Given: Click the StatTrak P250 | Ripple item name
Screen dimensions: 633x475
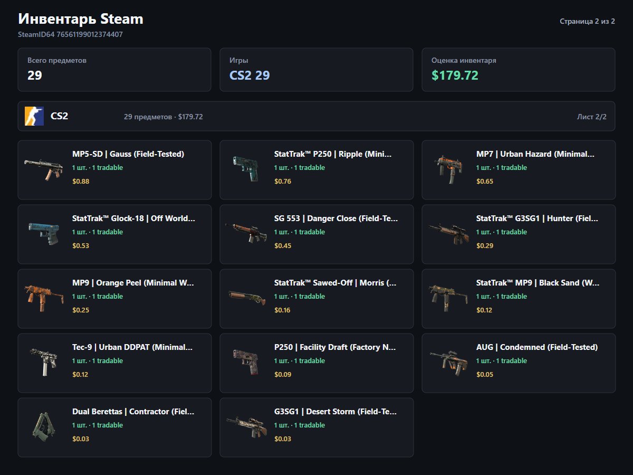Looking at the screenshot, I should (333, 154).
